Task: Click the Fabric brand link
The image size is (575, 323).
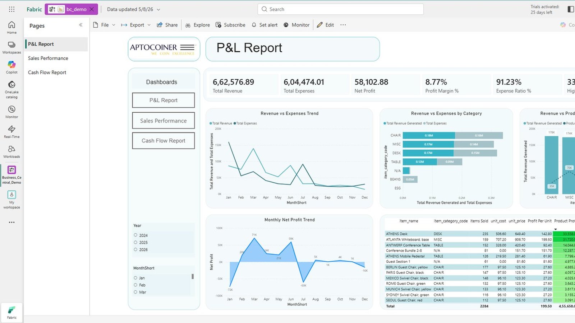Action: 34,9
